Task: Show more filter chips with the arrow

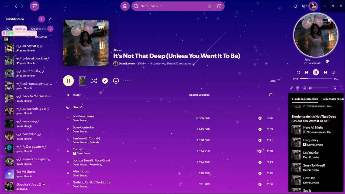Action: pos(50,29)
